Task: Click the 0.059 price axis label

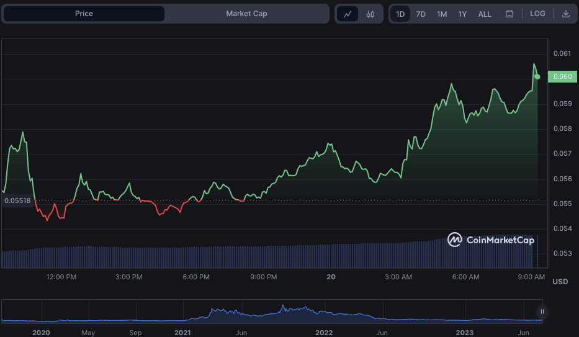Action: pyautogui.click(x=562, y=104)
